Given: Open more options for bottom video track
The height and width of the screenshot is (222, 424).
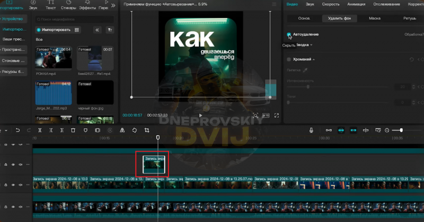Looking at the screenshot, I should [x=28, y=207].
